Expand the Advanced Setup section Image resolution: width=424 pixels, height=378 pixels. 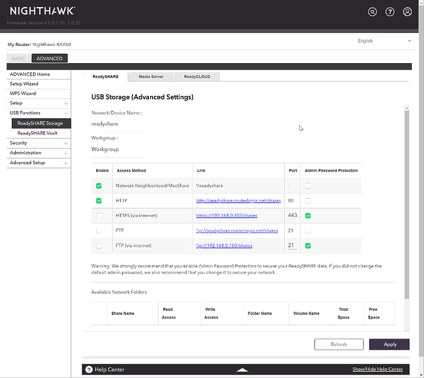point(66,163)
